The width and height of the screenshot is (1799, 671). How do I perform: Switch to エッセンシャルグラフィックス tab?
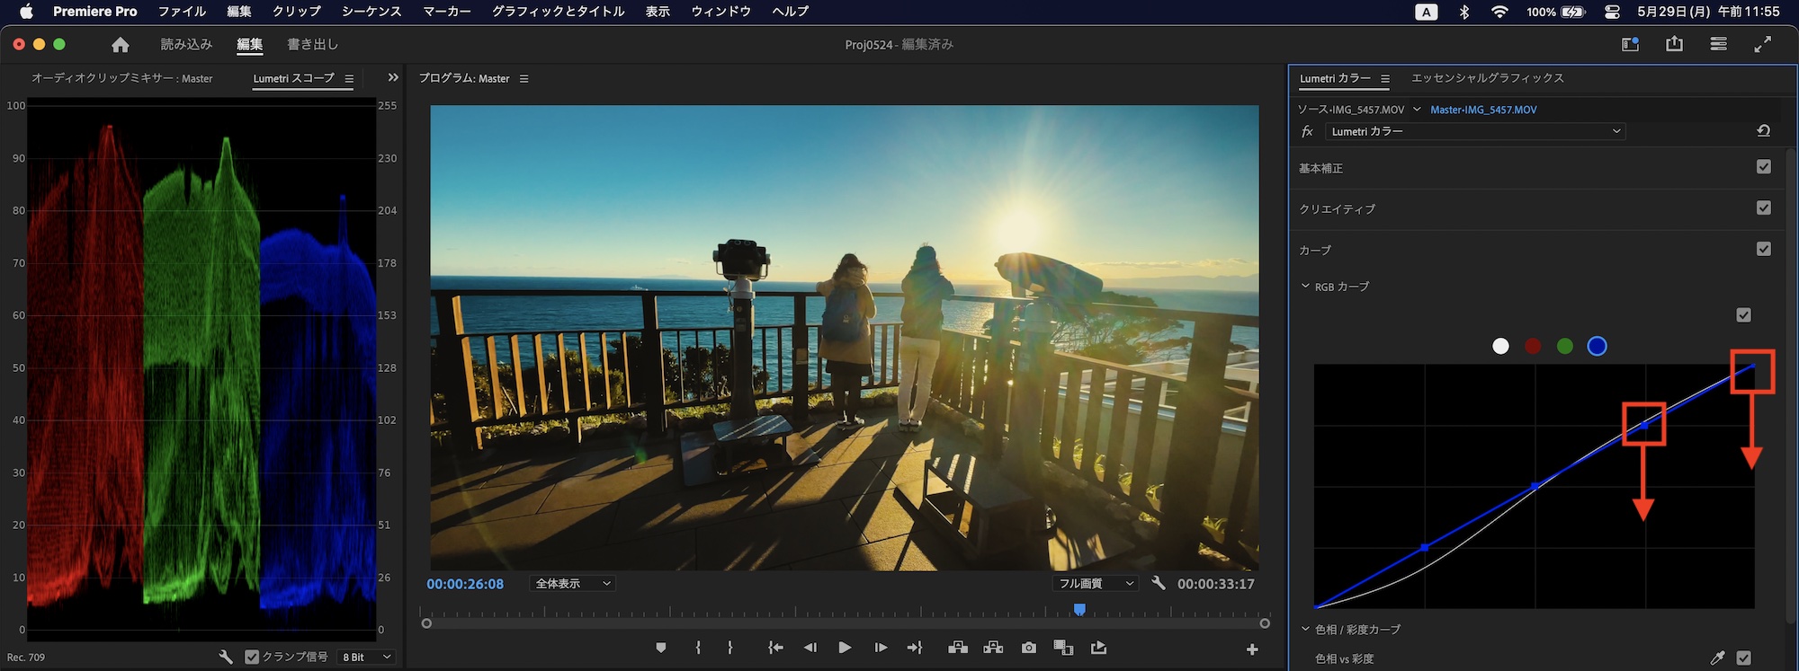click(1487, 78)
